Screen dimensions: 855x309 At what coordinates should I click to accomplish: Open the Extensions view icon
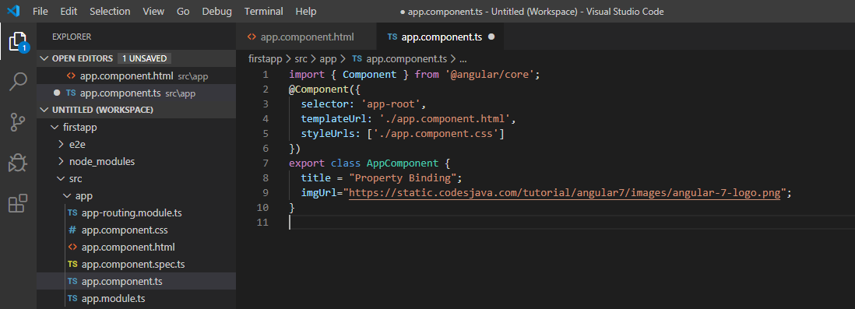pos(18,203)
